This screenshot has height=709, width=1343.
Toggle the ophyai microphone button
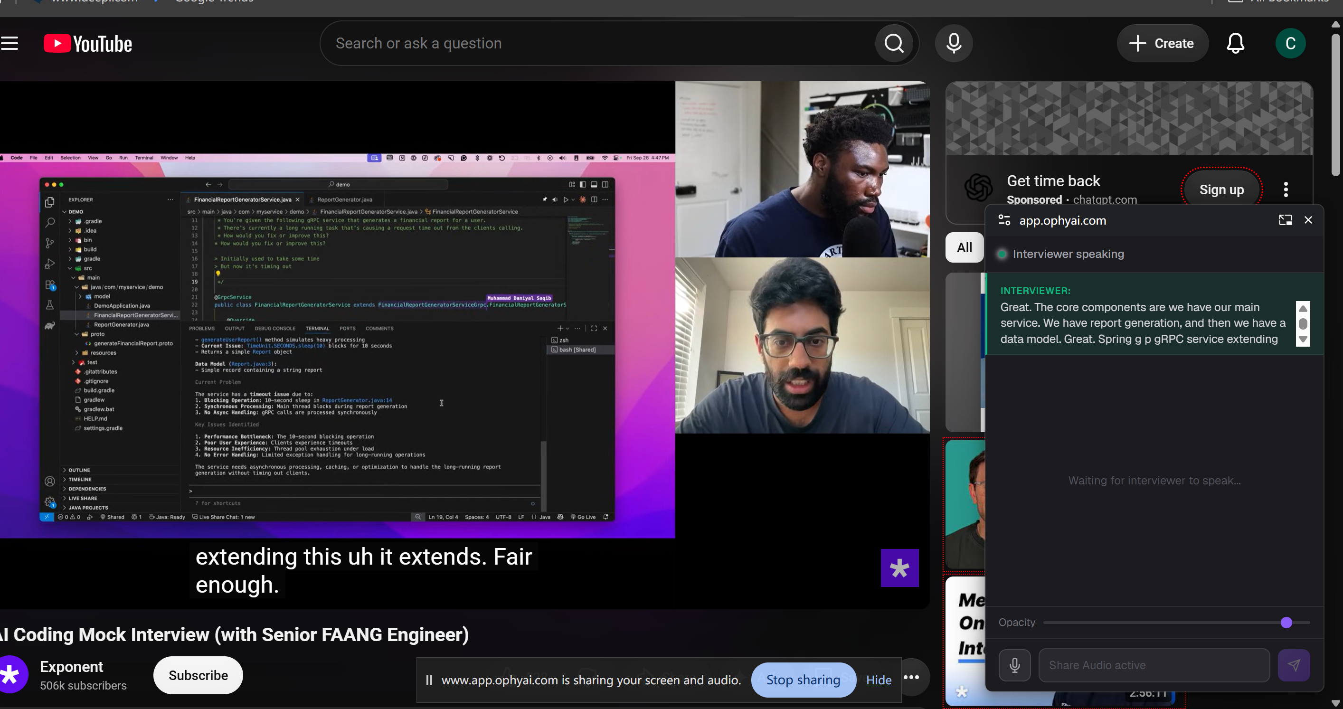1014,665
